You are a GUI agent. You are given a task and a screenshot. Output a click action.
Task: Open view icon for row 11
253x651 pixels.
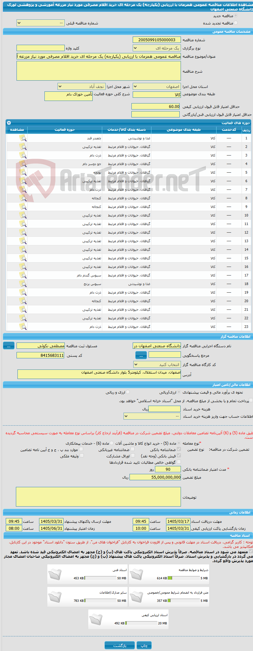(x=23, y=224)
